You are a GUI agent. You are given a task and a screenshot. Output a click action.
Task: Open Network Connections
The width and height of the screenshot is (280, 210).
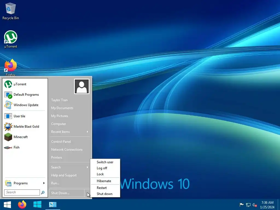pos(69,150)
